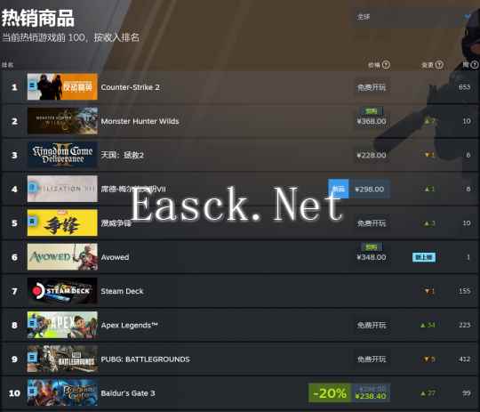Click the list badge on the yellow rank 5 thumbnail

33,221
